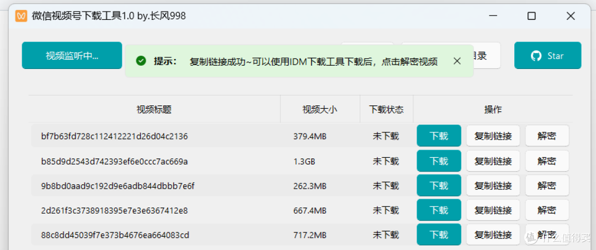Click 未下载 status in the 1.3GB row
596x250 pixels.
[x=386, y=161]
